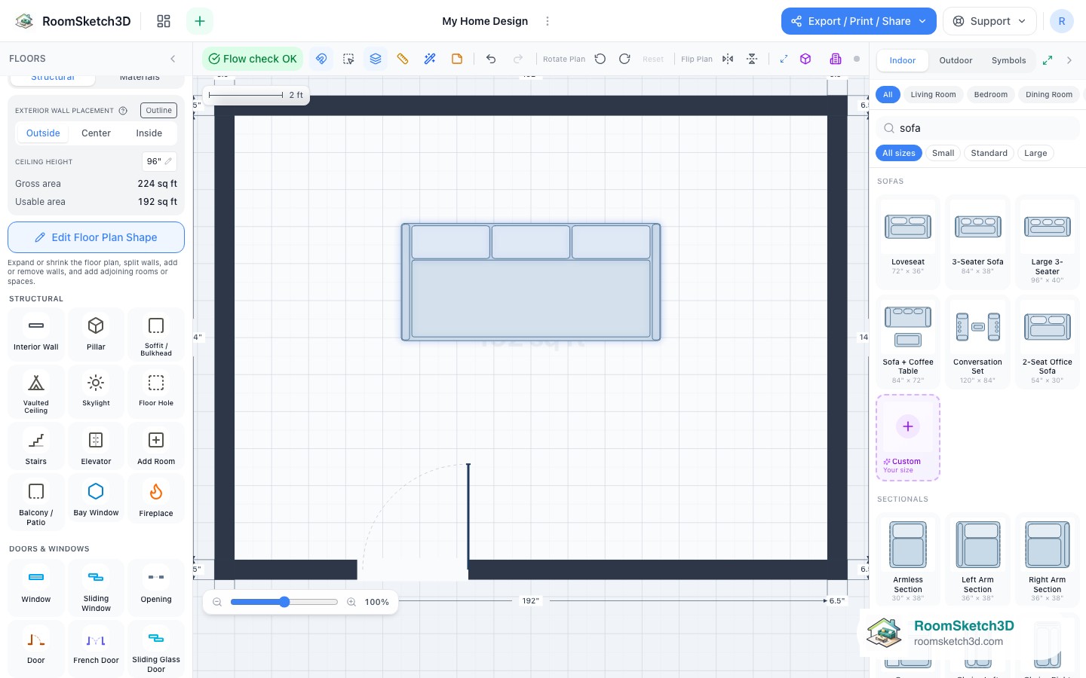Open the layers tool
This screenshot has height=678, width=1086.
[x=376, y=59]
